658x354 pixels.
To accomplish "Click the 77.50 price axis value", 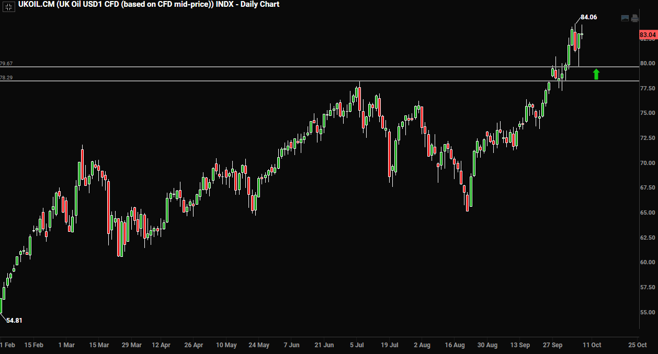I will (648, 88).
